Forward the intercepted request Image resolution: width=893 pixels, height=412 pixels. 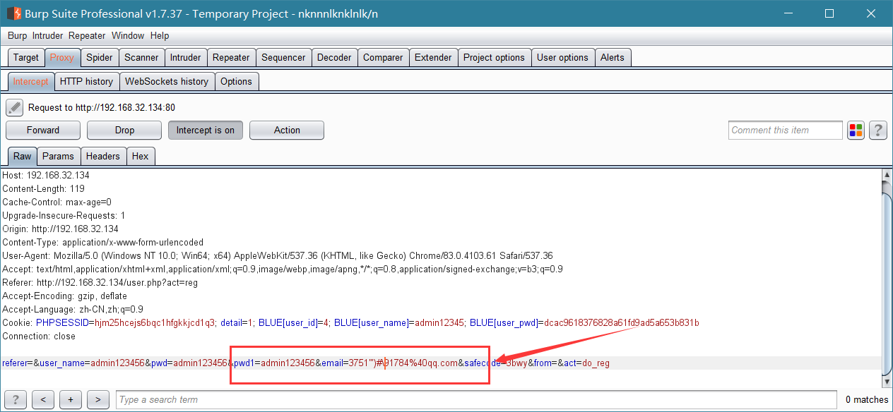[x=43, y=131]
